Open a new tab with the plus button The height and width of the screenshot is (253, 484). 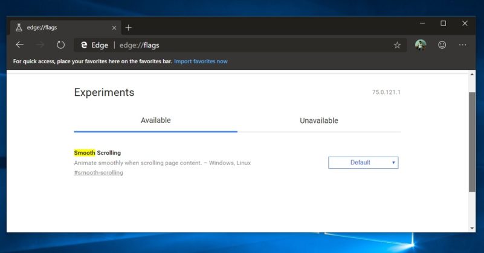coord(129,28)
